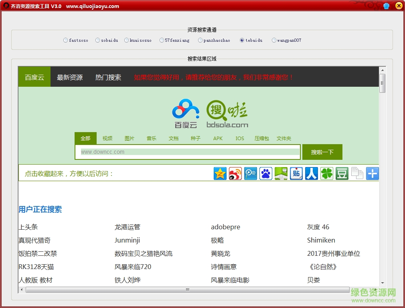Switch channel to wangpan007
This screenshot has width=405, height=308.
[273, 40]
